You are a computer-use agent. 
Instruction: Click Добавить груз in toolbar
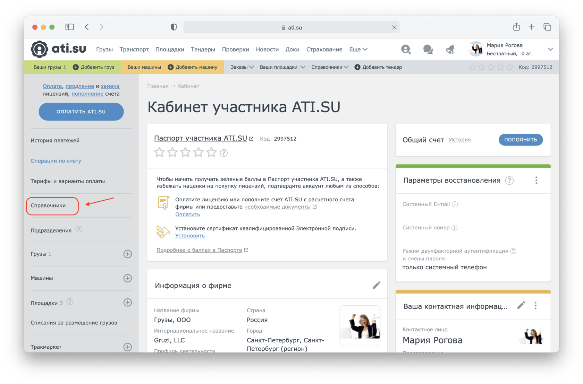(93, 67)
